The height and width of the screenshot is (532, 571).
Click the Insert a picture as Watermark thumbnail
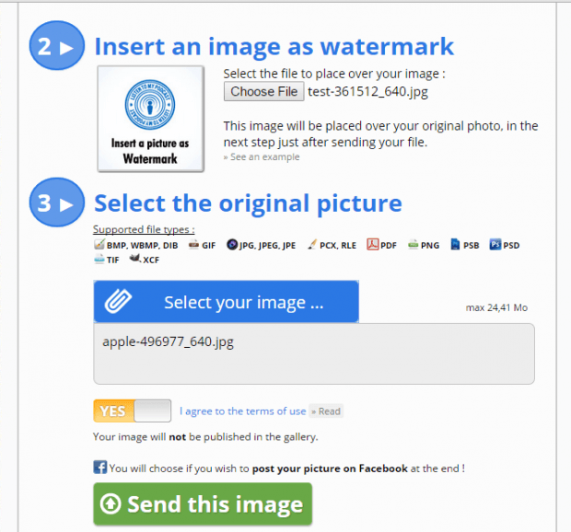click(150, 119)
